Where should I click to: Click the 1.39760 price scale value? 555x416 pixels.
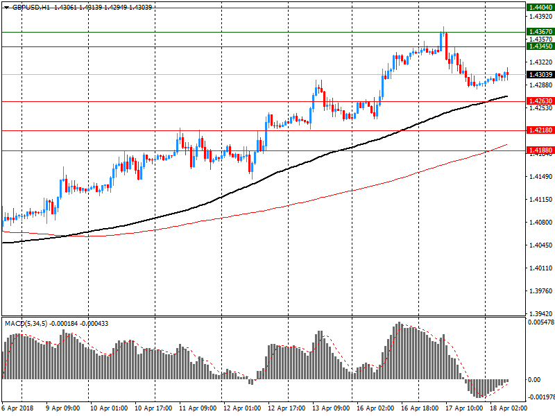tap(540, 291)
